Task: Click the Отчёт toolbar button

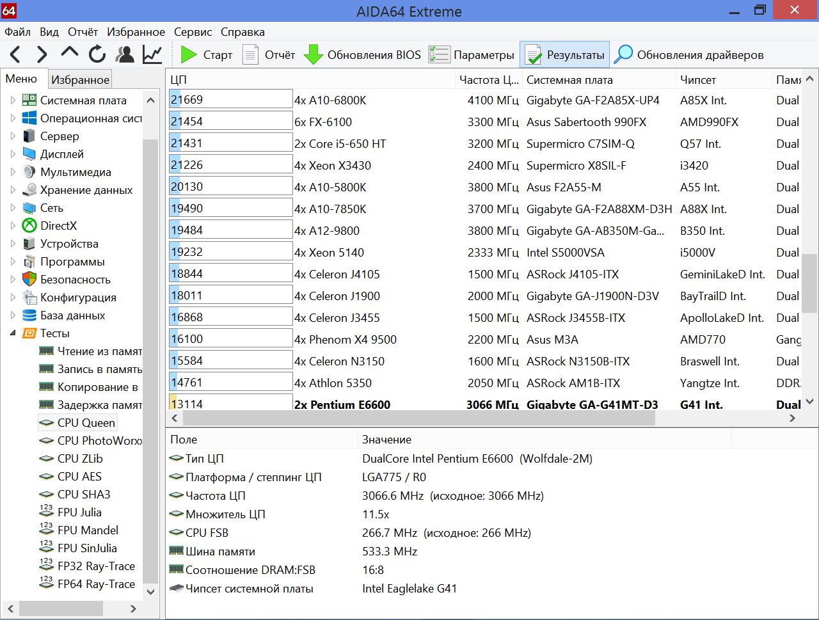Action: 269,55
